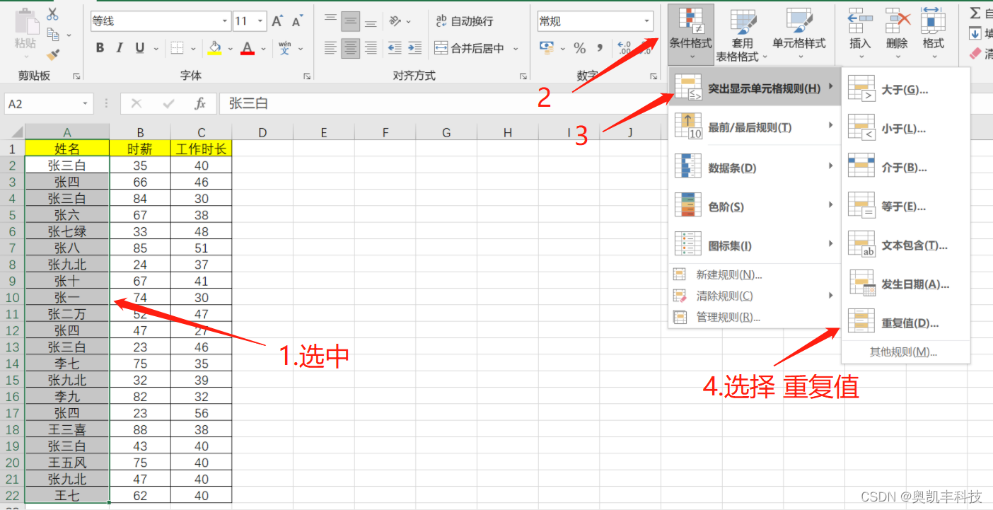Click the percent style icon

580,48
